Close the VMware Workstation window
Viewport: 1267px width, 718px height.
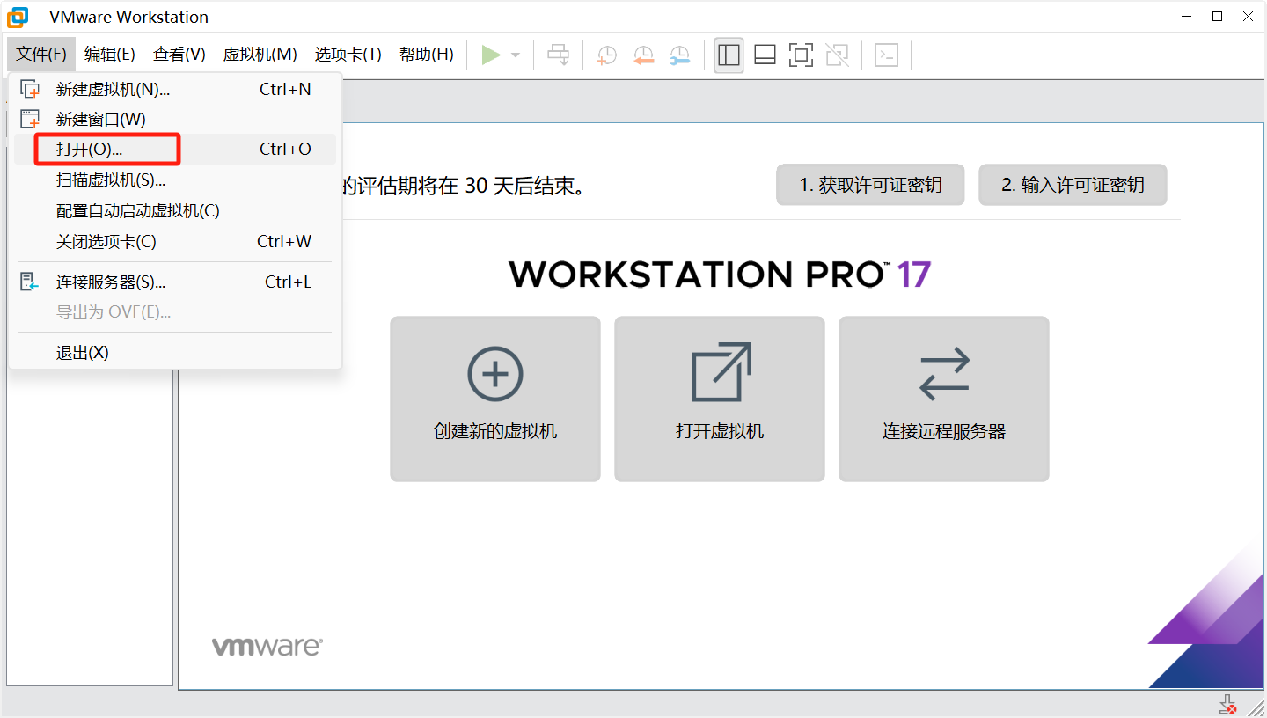(1248, 16)
